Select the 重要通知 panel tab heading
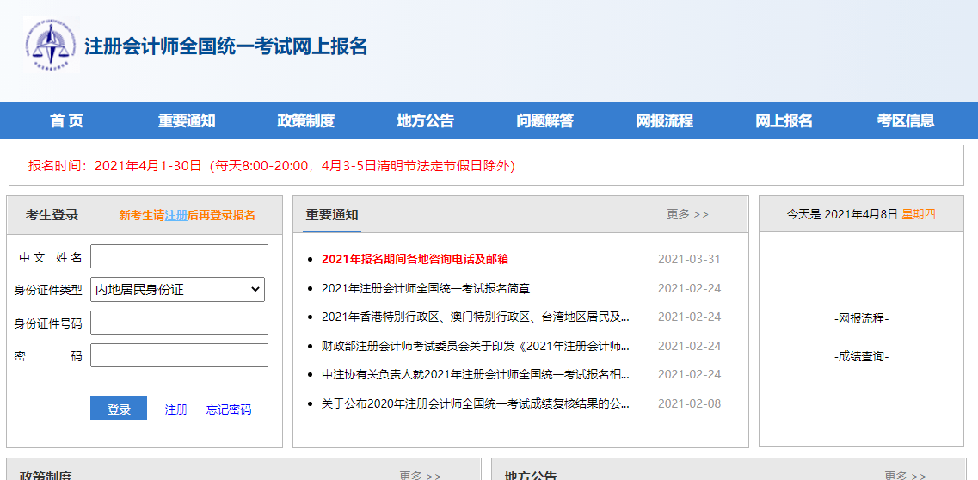This screenshot has width=978, height=480. (x=332, y=215)
